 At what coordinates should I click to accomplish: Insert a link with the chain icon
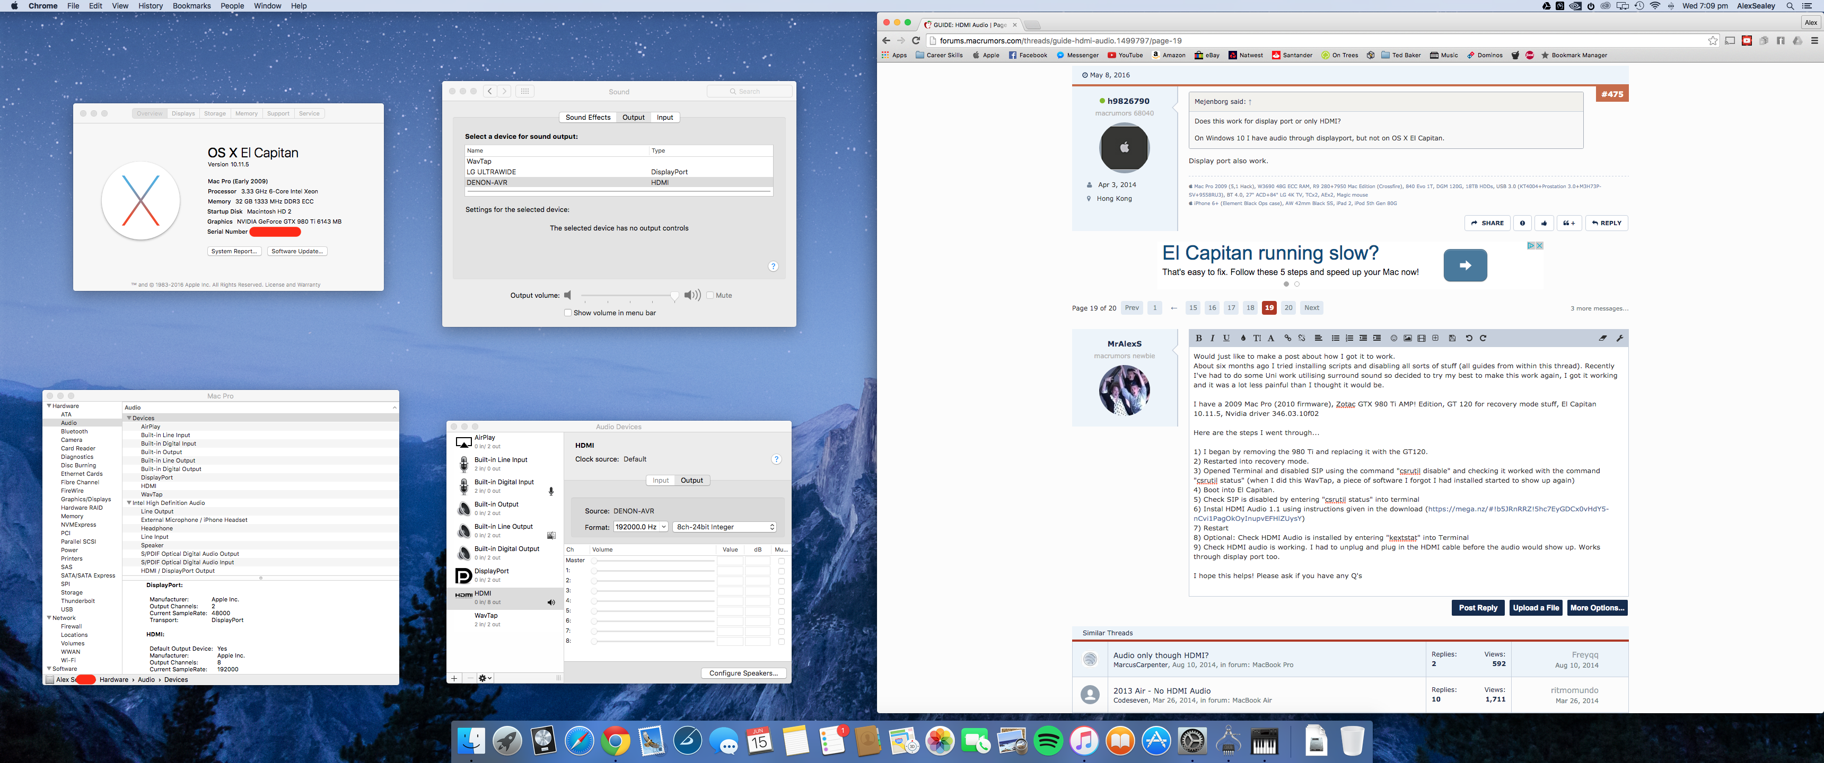tap(1287, 339)
